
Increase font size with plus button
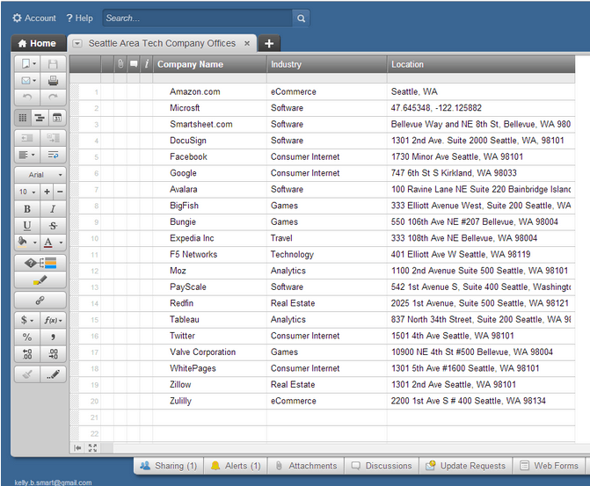point(47,192)
